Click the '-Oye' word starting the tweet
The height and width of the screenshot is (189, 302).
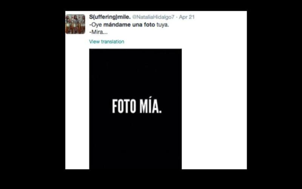tap(96, 25)
